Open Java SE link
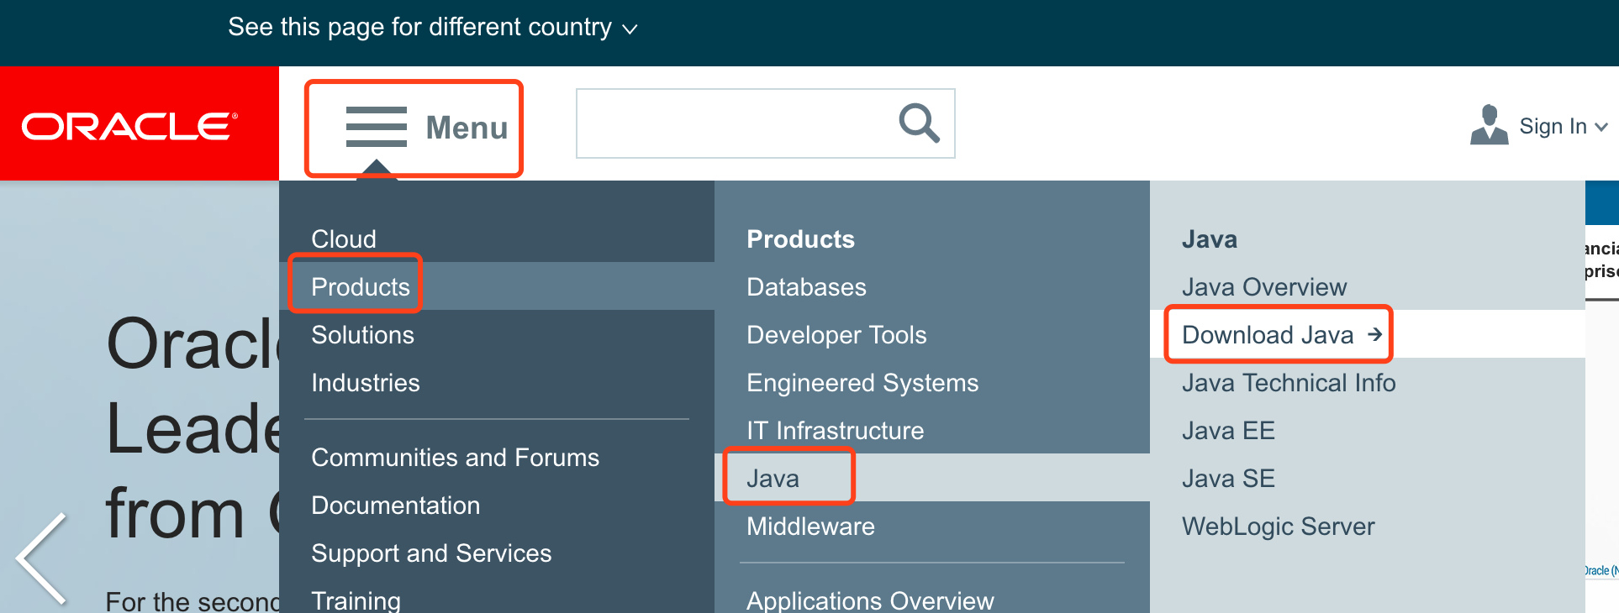The height and width of the screenshot is (613, 1619). (1228, 479)
